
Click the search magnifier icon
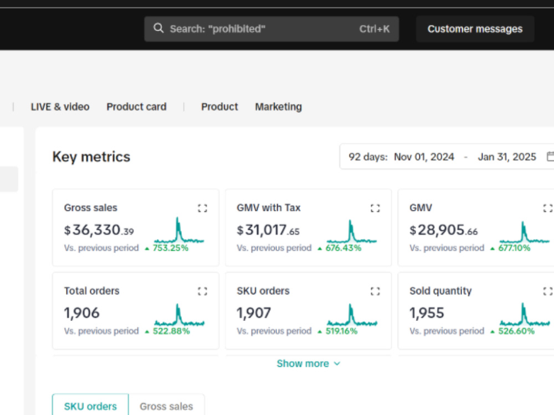coord(158,28)
